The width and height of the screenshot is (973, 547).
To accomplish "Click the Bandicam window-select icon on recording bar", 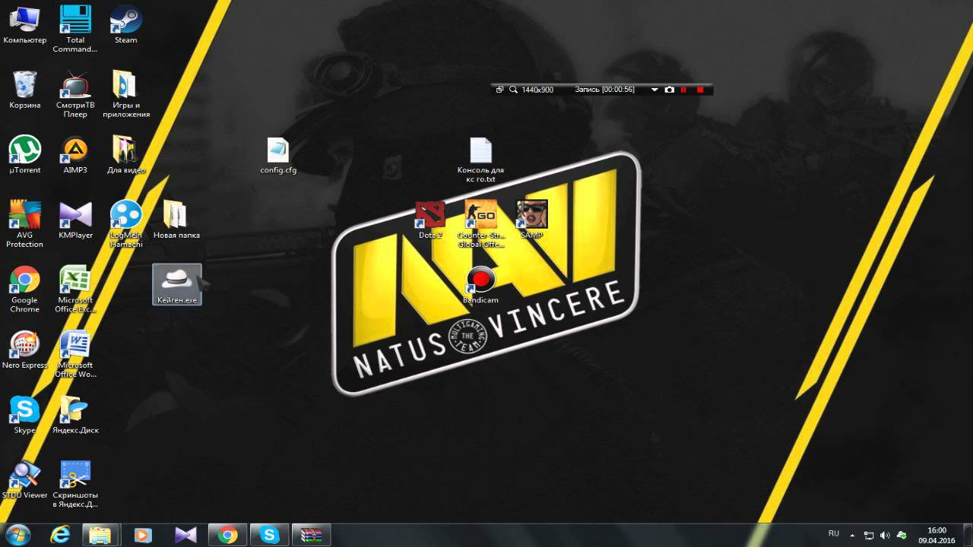I will tap(499, 90).
